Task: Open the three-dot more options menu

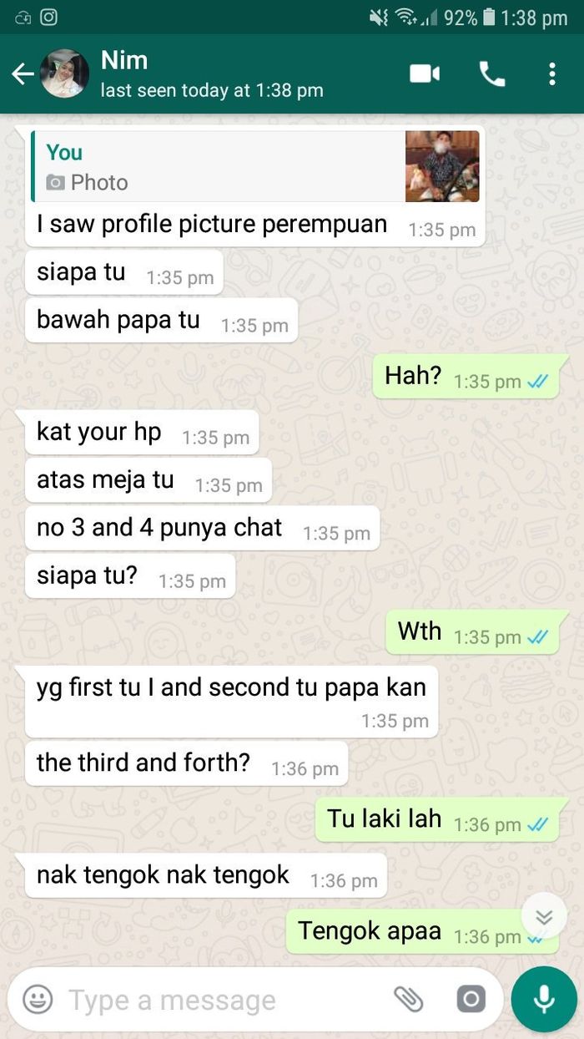Action: pos(551,74)
